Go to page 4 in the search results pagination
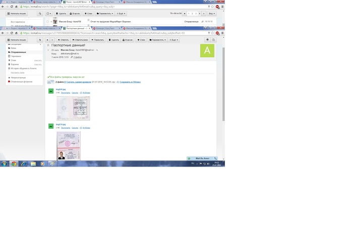The image size is (353, 244). point(200,14)
